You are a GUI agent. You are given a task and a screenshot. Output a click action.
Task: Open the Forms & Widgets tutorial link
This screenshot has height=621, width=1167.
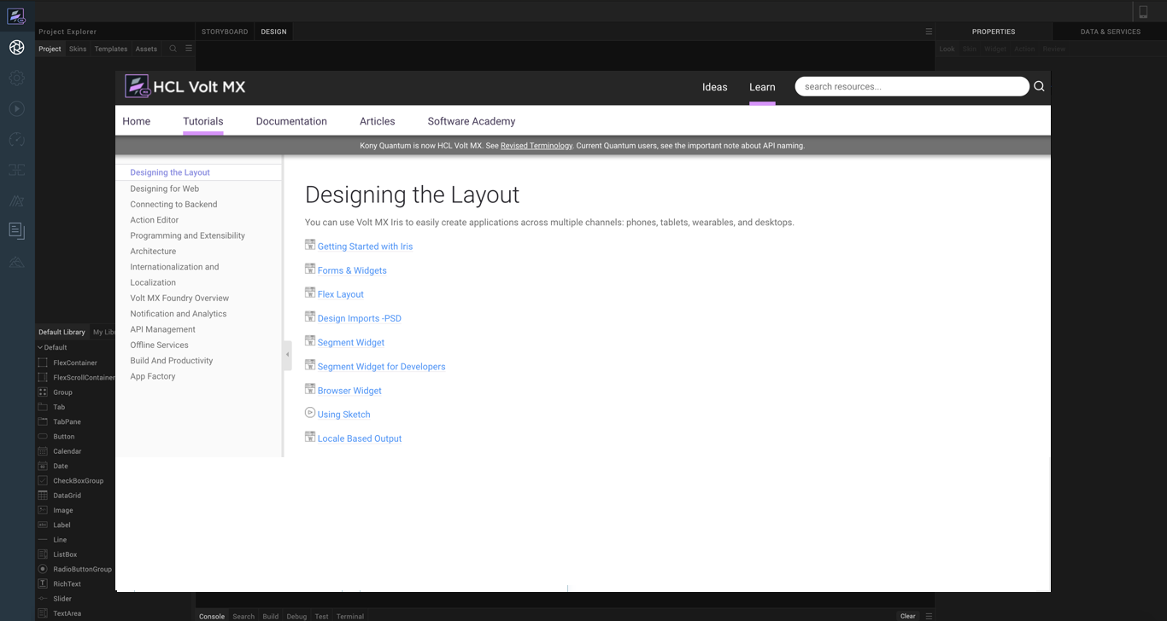pos(352,270)
